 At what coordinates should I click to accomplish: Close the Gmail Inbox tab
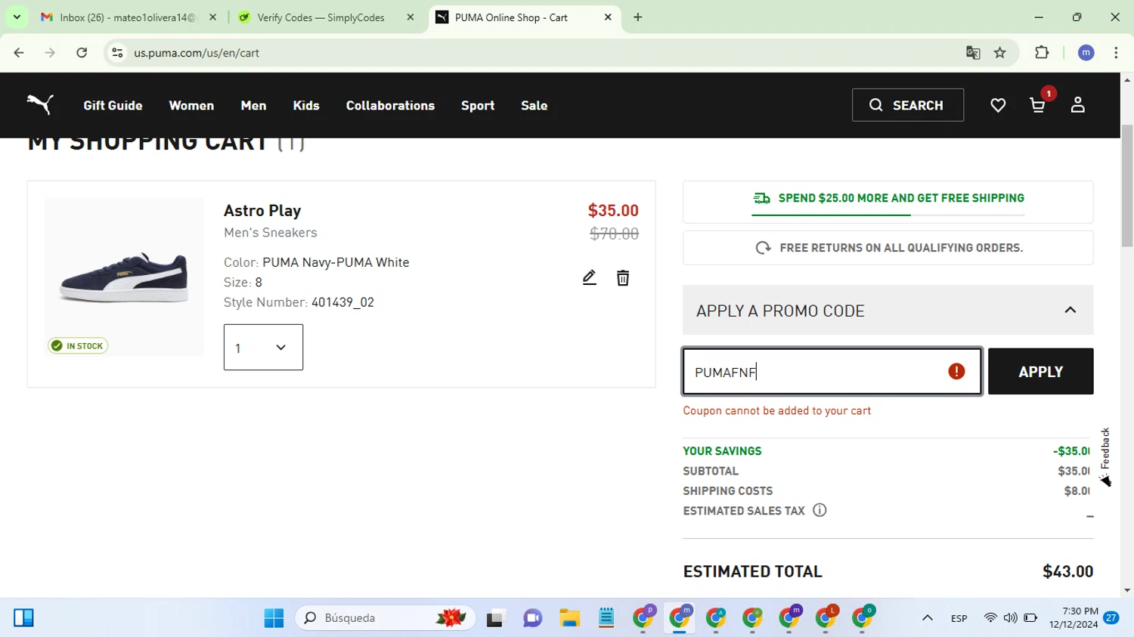click(212, 17)
